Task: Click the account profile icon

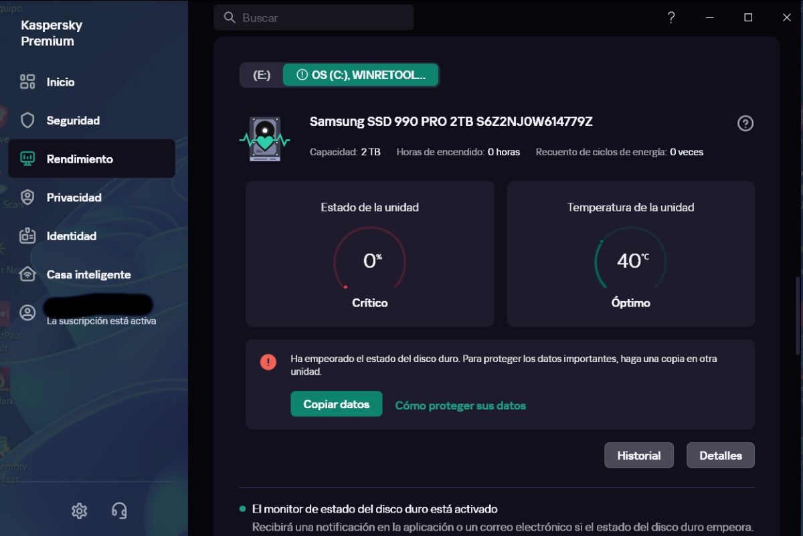Action: (x=27, y=312)
